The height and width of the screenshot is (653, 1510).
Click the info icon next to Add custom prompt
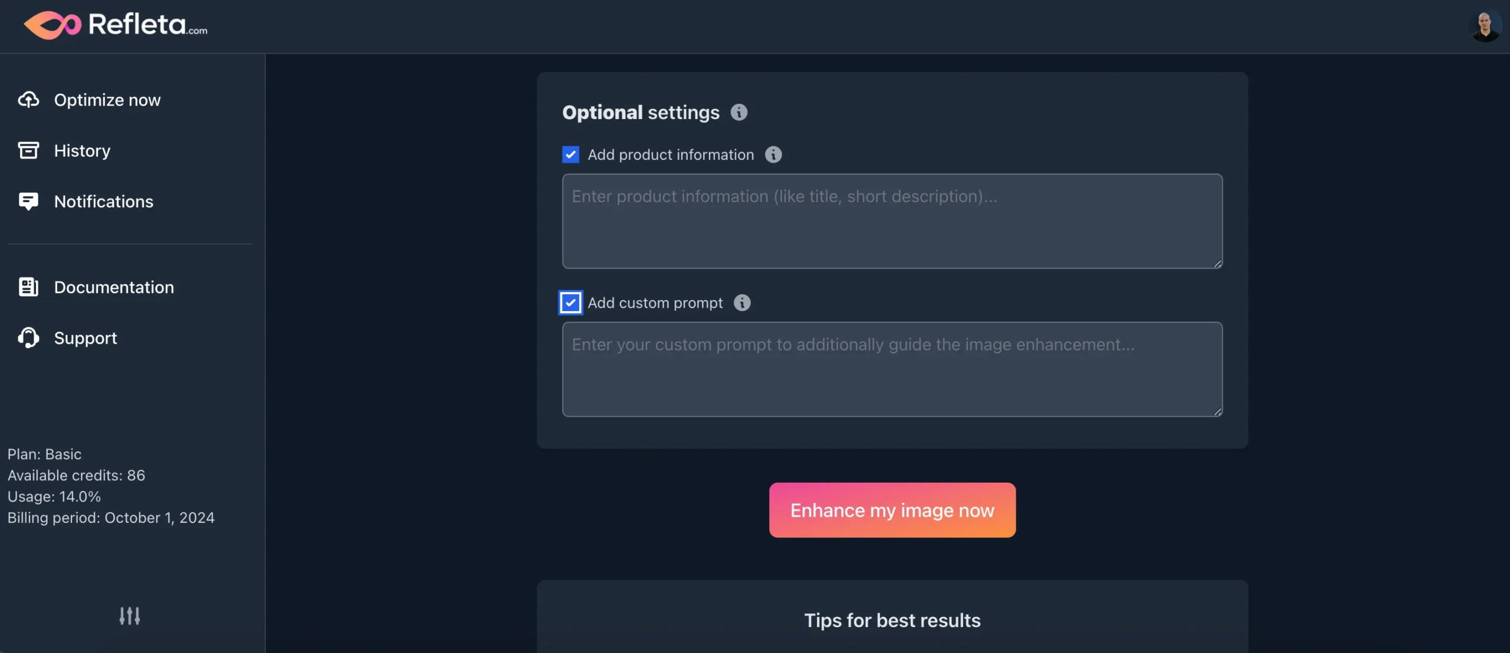[x=741, y=302]
